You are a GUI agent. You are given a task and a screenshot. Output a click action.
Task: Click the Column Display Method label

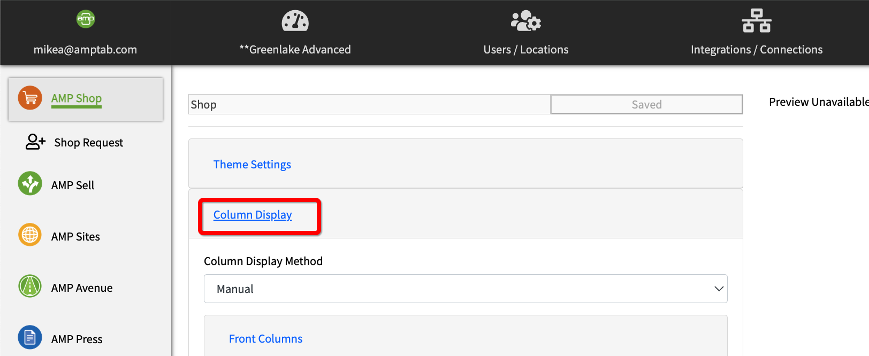[263, 261]
